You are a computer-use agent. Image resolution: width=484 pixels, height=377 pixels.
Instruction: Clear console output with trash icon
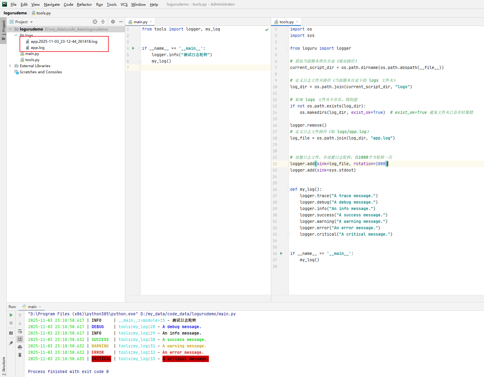(20, 355)
